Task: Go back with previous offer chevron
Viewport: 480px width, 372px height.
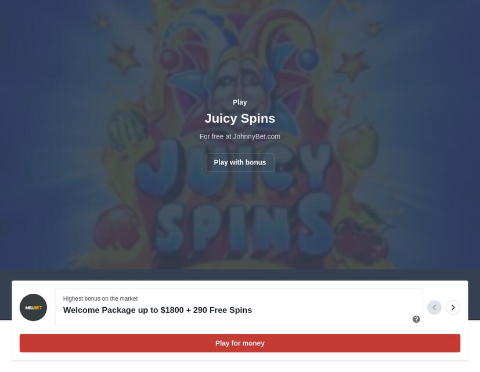Action: [434, 307]
